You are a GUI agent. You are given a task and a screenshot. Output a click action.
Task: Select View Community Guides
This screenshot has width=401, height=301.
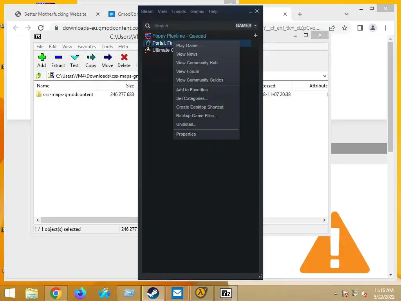pyautogui.click(x=206, y=80)
